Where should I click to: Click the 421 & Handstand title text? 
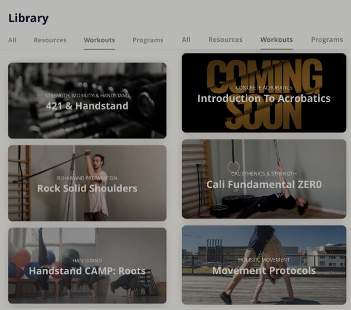coord(87,106)
